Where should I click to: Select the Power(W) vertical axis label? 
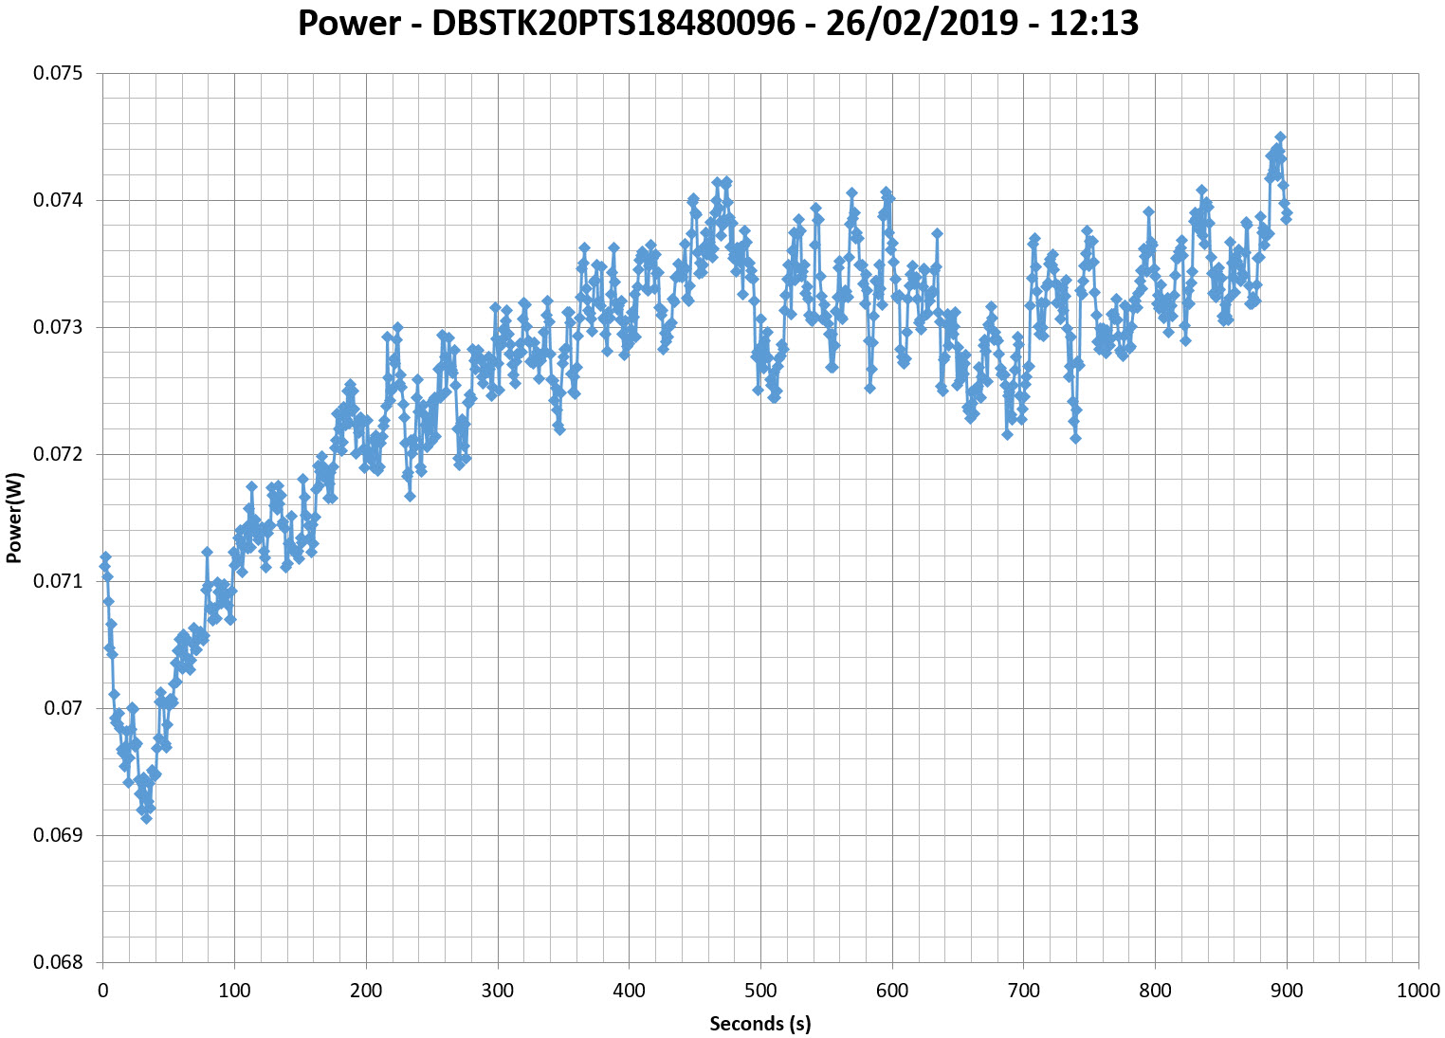tap(14, 518)
